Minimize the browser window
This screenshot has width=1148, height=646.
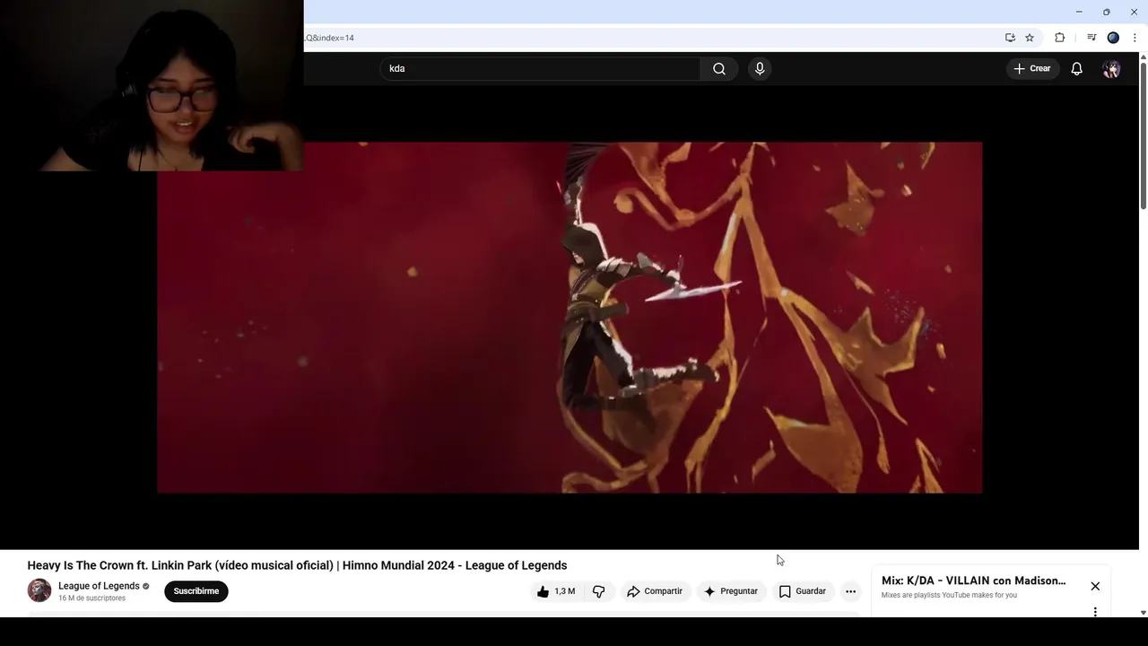coord(1079,12)
